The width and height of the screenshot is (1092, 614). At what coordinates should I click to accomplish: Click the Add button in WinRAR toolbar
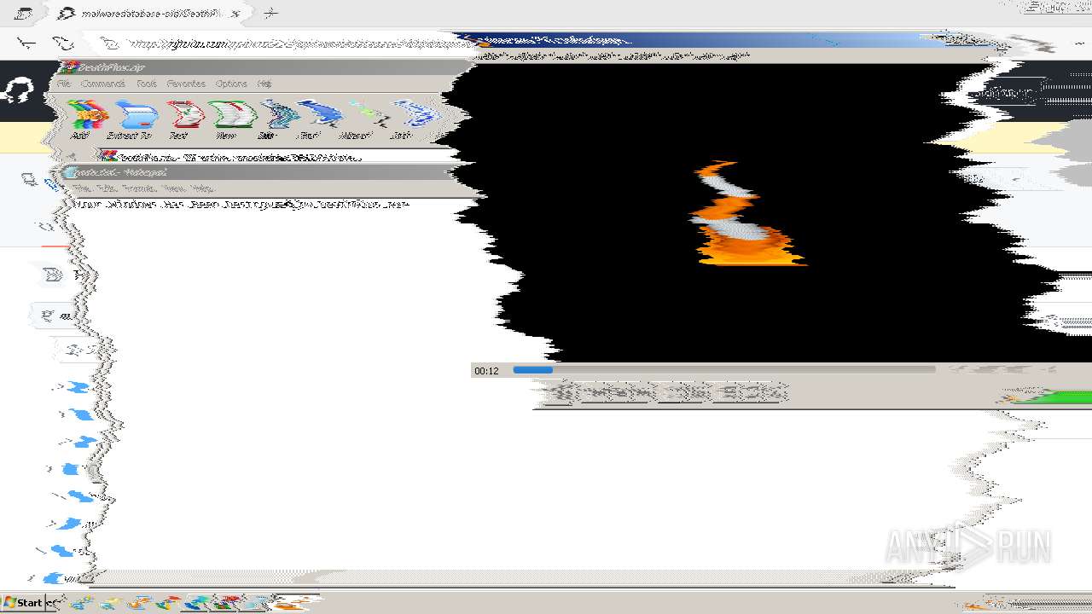point(87,119)
